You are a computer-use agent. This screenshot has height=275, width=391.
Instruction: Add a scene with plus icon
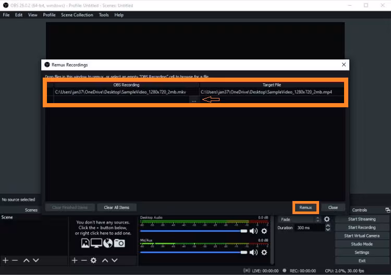(x=6, y=260)
